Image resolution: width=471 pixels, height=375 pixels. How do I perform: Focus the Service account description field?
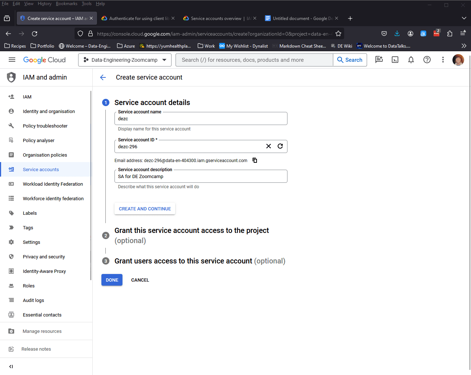(201, 176)
